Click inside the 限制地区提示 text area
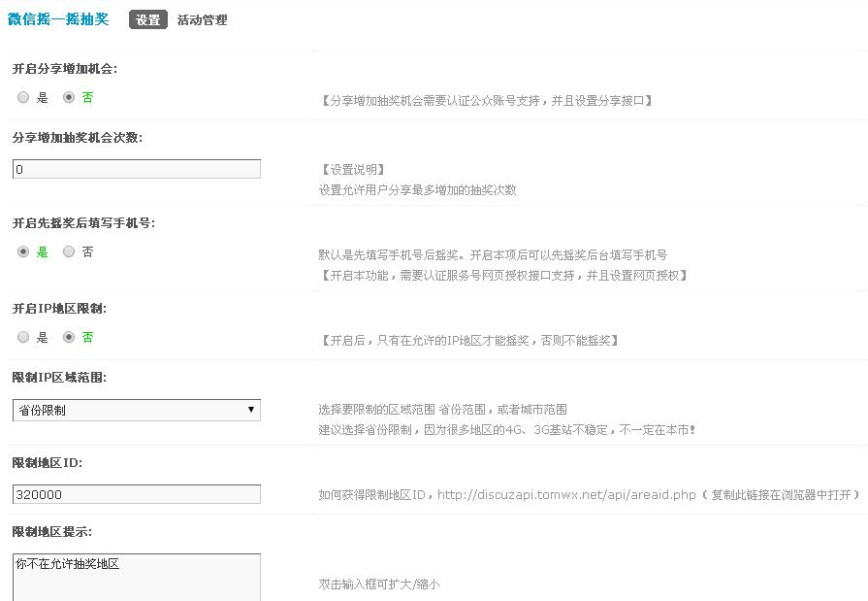Screen dimensions: 868x601 coord(136,573)
